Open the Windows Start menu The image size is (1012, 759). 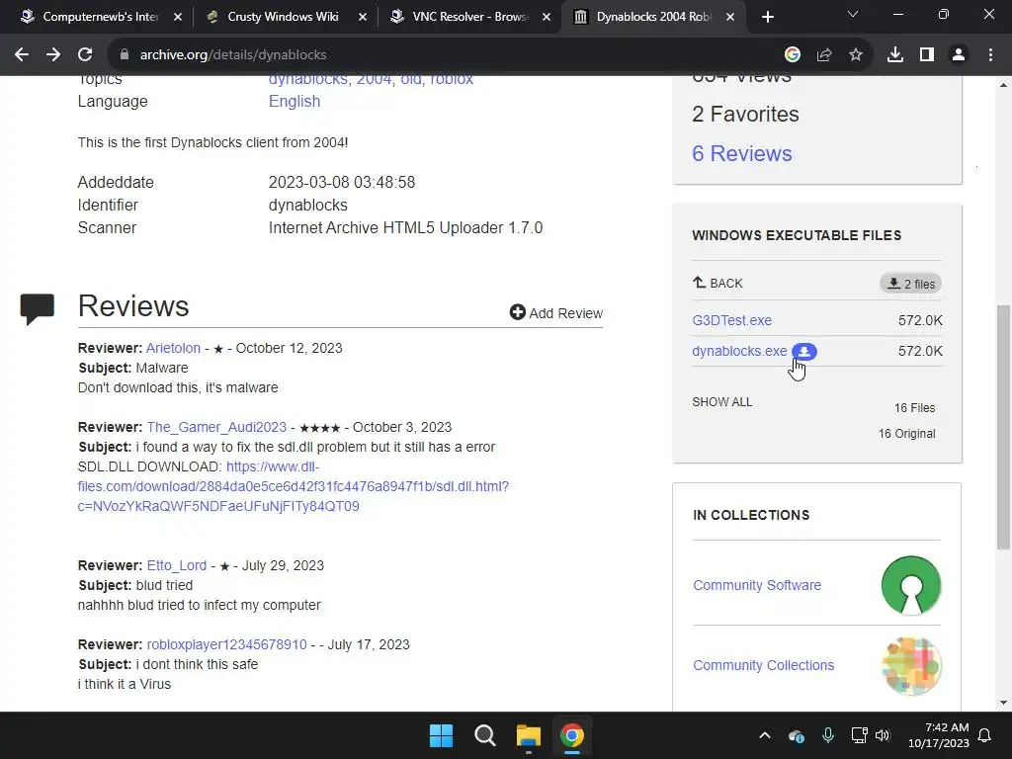point(442,735)
